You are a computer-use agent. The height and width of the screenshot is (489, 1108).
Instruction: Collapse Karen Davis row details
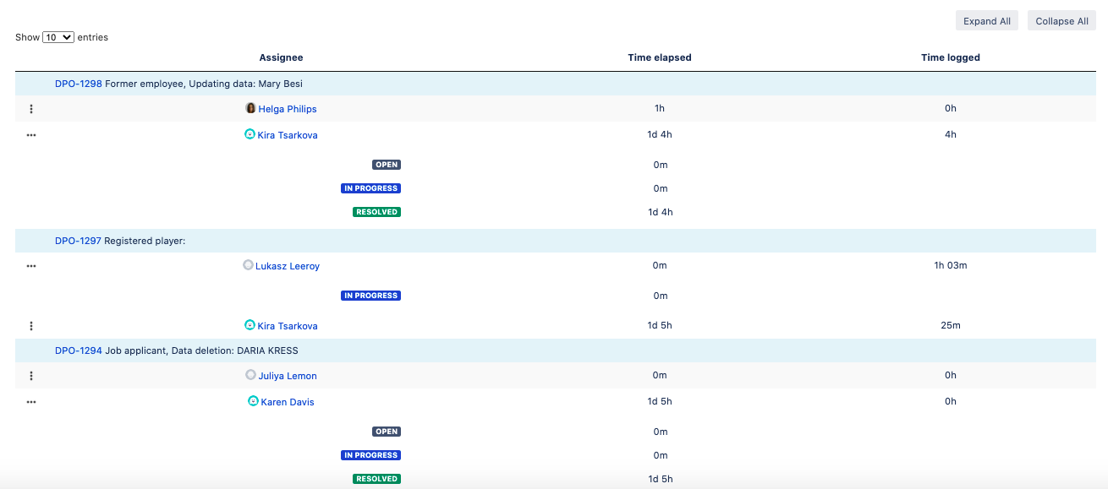click(31, 402)
